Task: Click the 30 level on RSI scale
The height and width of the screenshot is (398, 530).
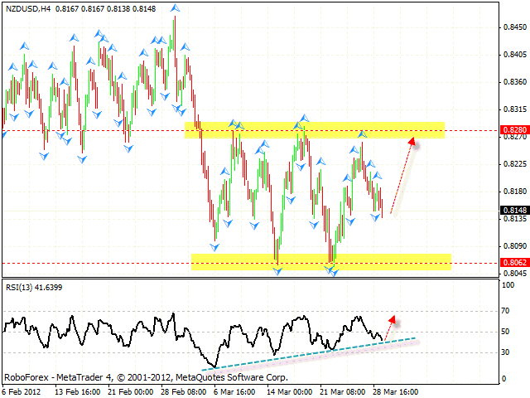Action: [x=508, y=352]
